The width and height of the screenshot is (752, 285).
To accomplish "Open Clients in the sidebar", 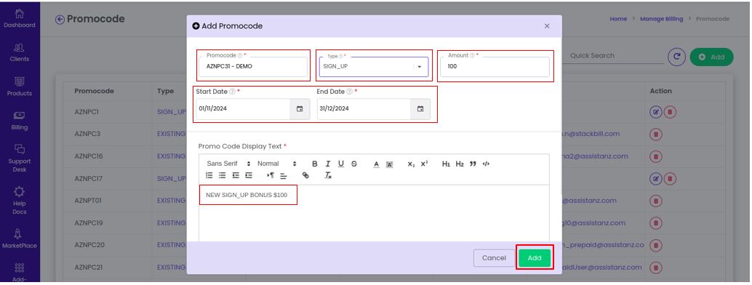I will coord(20,53).
